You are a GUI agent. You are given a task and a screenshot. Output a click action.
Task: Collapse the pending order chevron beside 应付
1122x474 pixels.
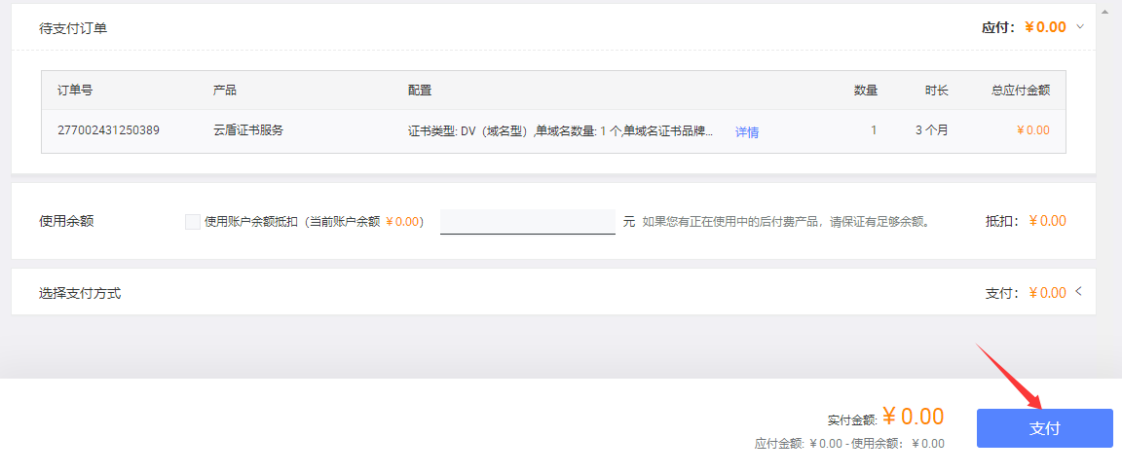coord(1080,26)
